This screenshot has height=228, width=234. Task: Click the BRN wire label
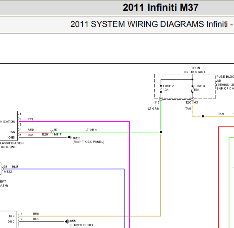tap(36, 214)
